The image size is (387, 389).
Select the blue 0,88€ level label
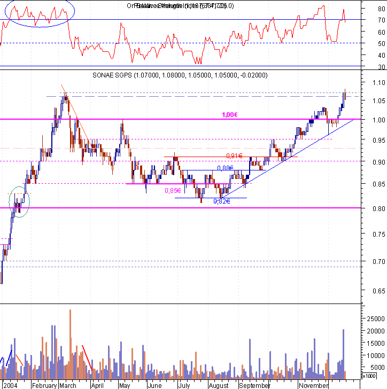(x=225, y=168)
